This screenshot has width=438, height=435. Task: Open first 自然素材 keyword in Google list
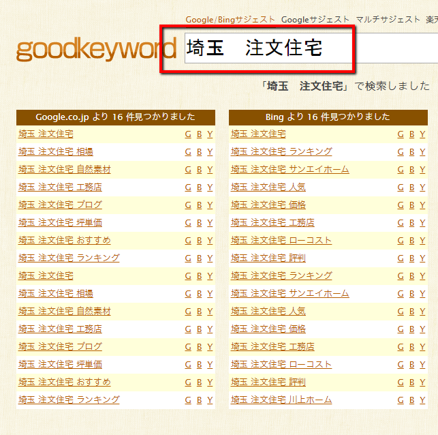coord(65,169)
